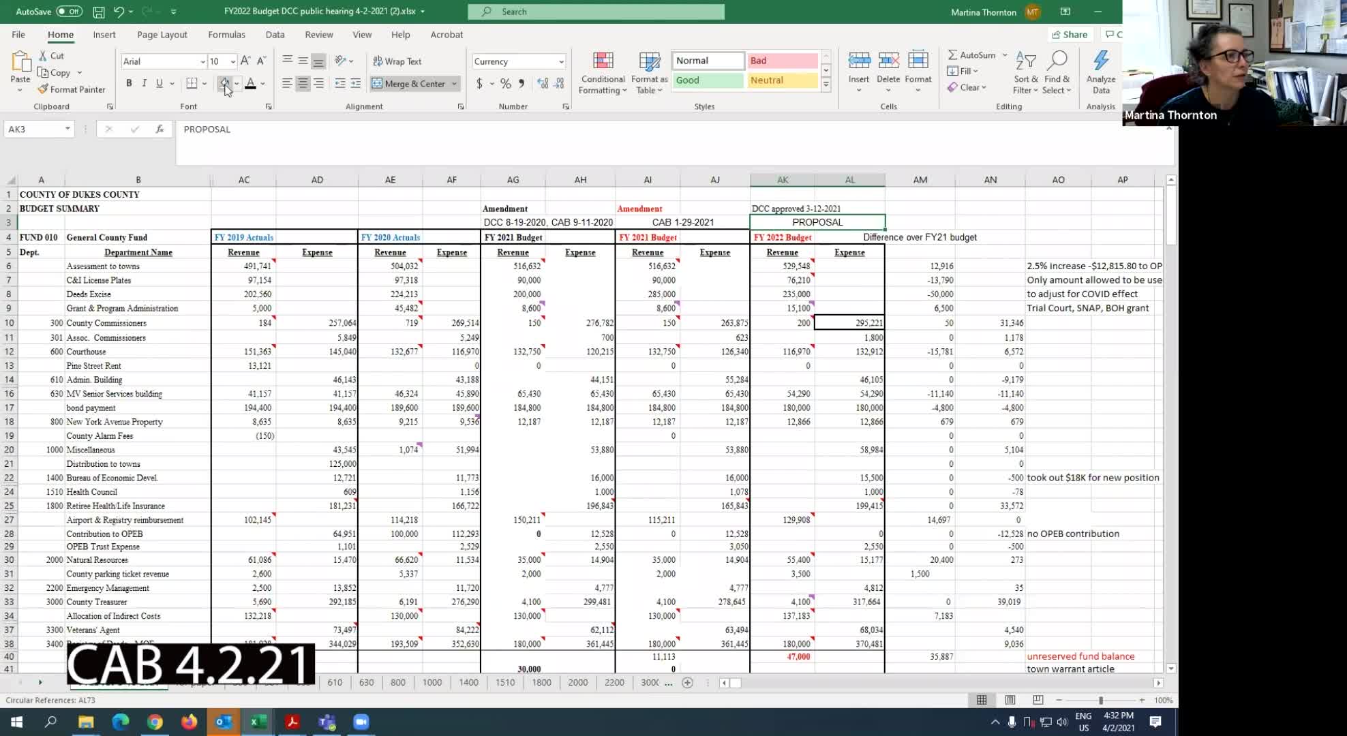Click the Cut scissors command
This screenshot has width=1347, height=736.
pos(52,56)
